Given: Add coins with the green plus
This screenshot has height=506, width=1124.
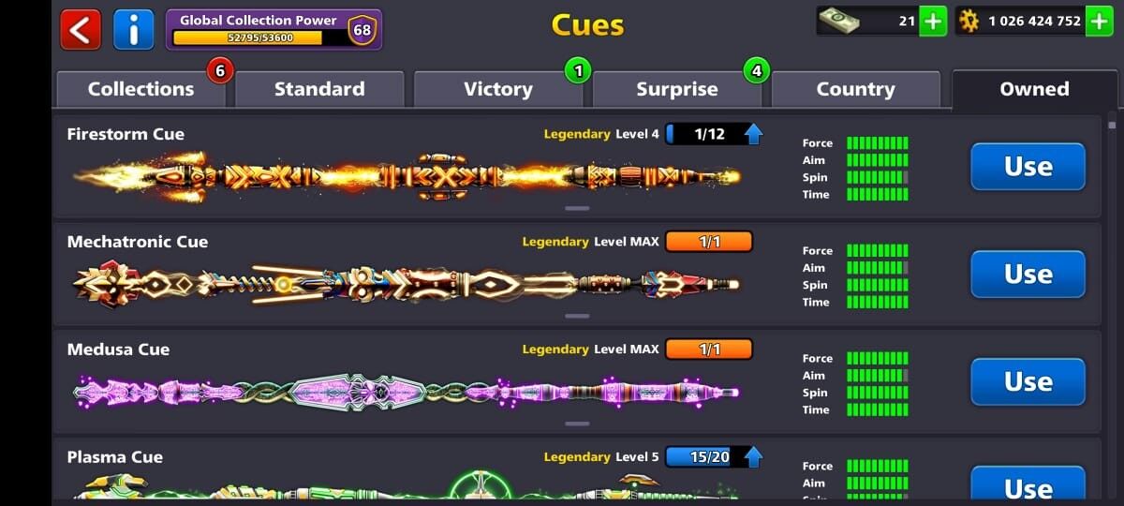Looking at the screenshot, I should 1099,21.
